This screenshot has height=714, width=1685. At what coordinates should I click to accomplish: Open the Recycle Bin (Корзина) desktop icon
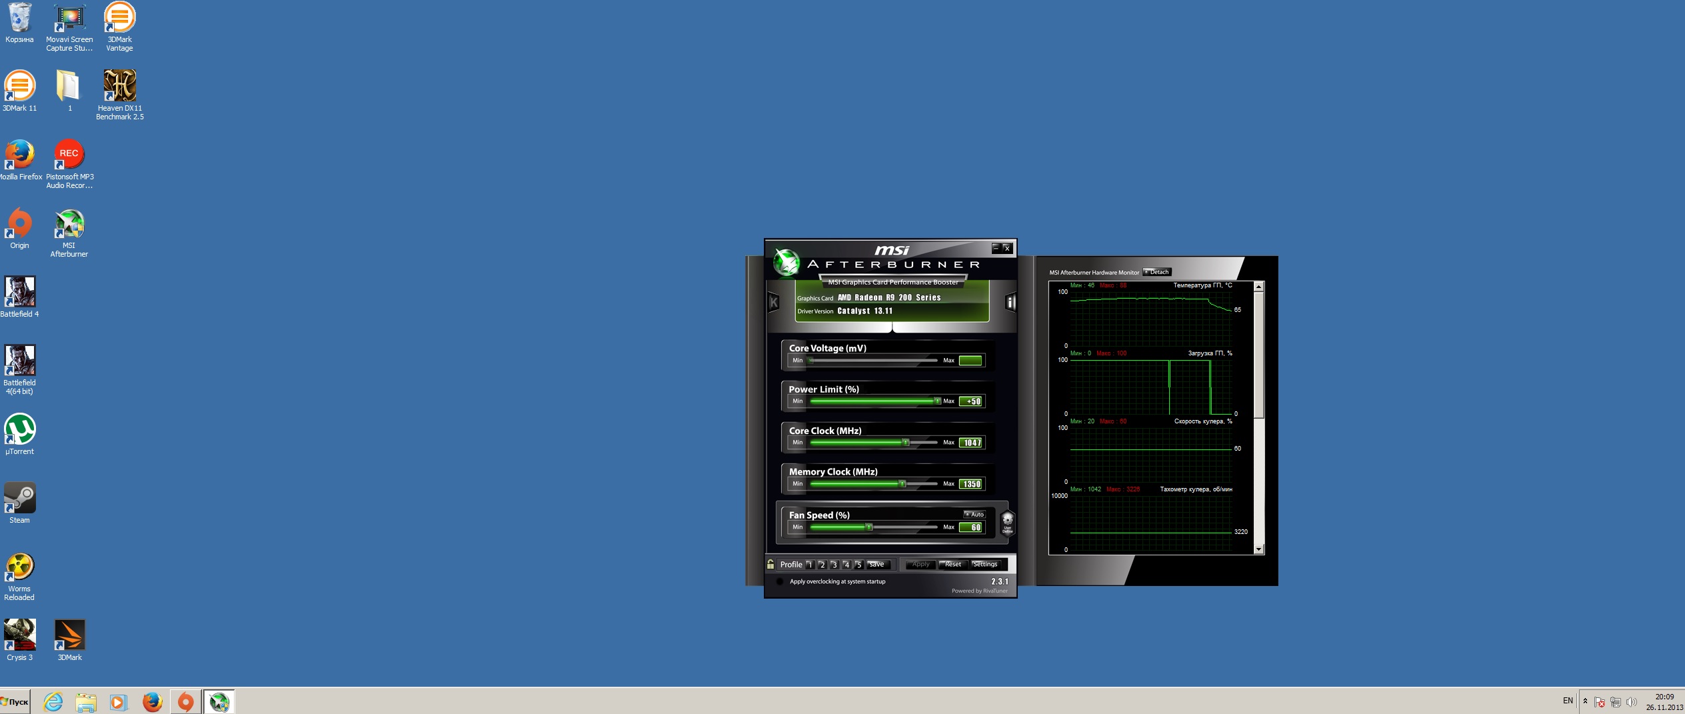(x=19, y=23)
